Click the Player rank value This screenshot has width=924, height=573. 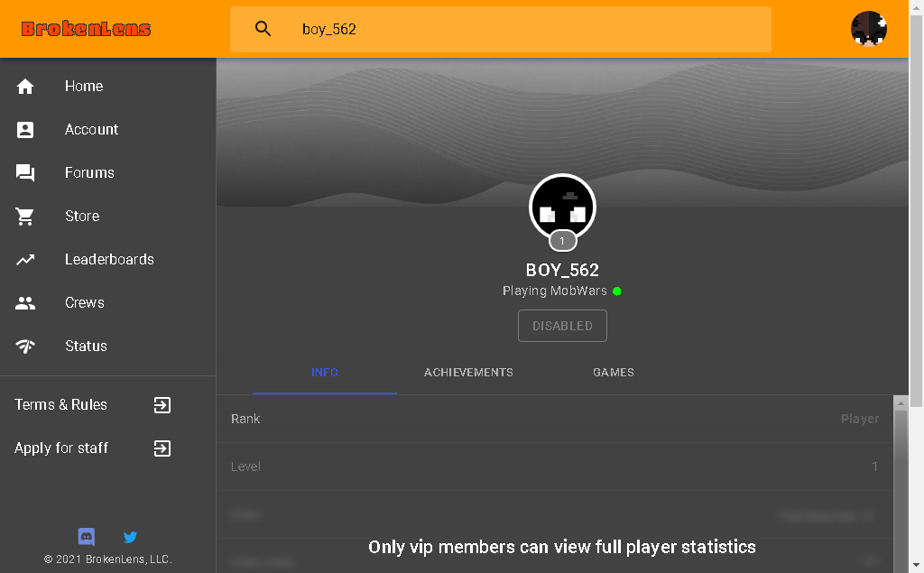click(x=860, y=419)
